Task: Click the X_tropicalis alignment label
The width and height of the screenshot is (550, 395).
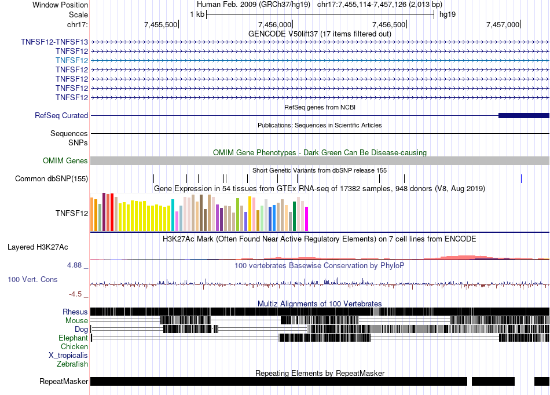Action: pos(68,356)
